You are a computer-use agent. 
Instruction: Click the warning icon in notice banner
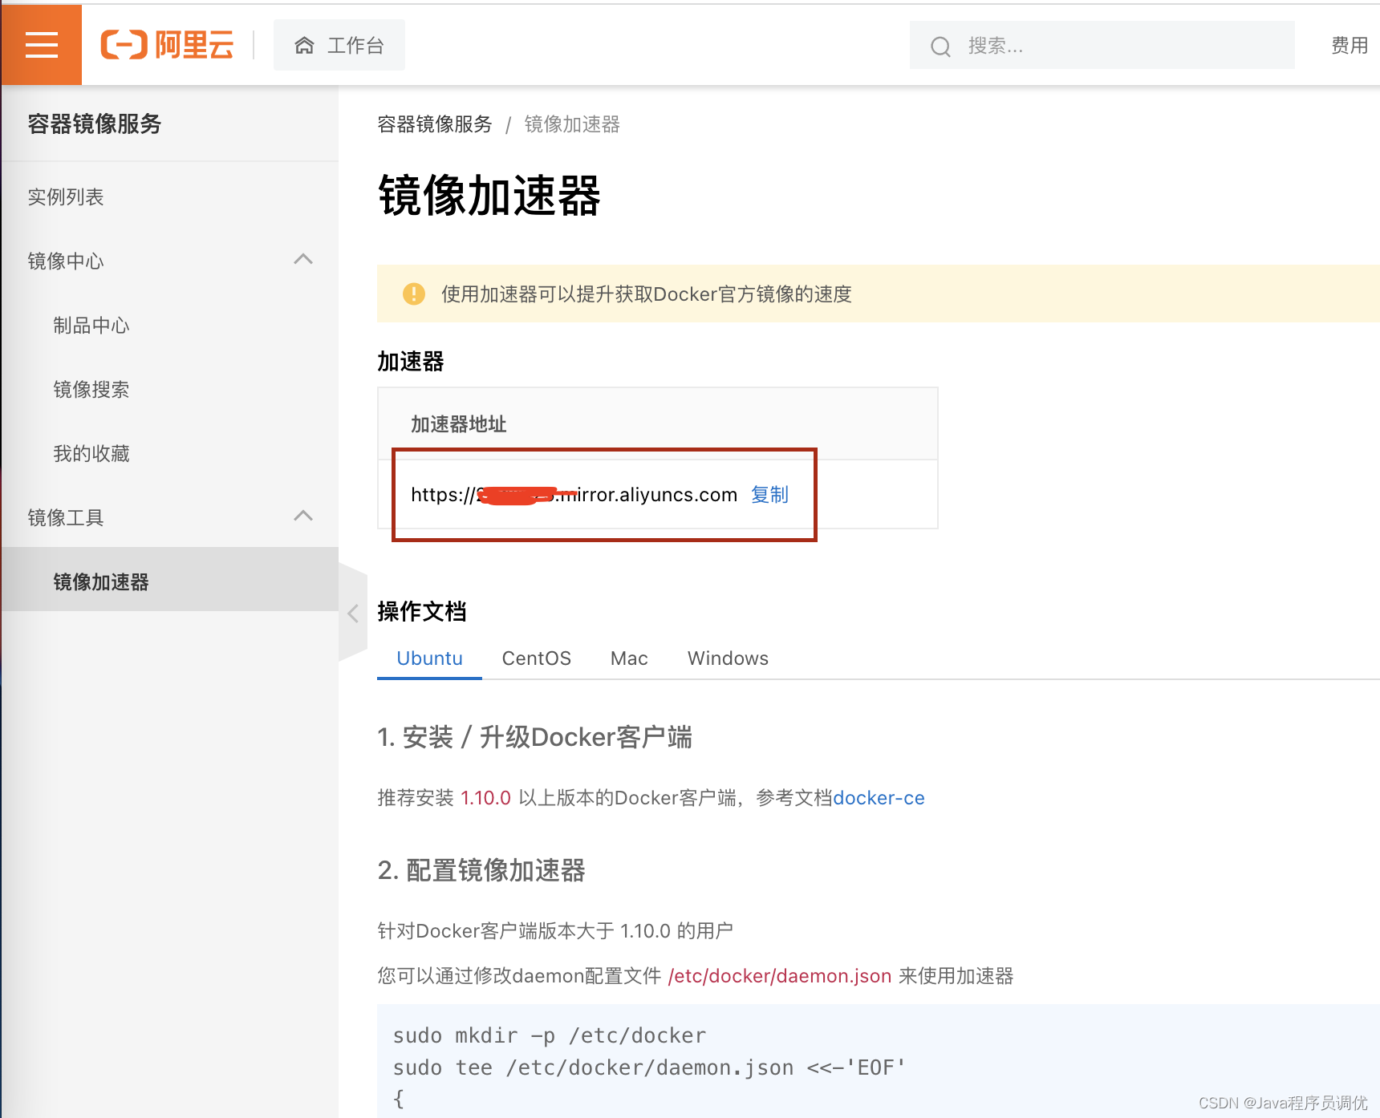click(x=413, y=294)
